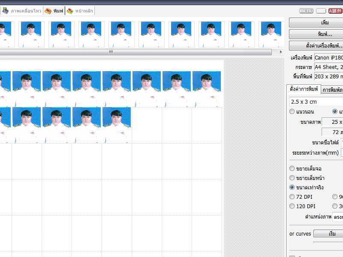
Task: Open the 2.5 x 3 cm size dropdown
Action: tap(316, 102)
